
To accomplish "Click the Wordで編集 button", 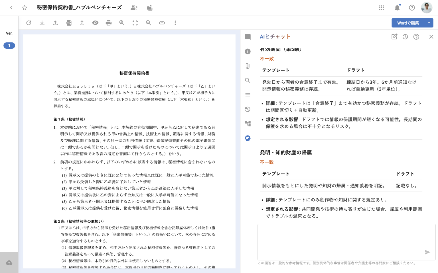I will [408, 23].
